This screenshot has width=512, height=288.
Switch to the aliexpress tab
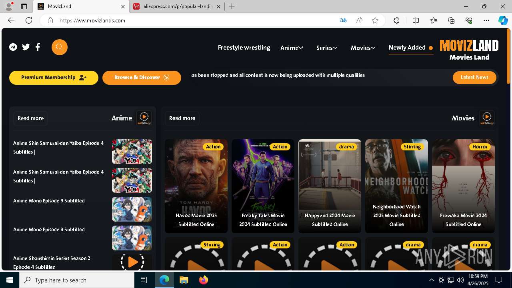[x=178, y=6]
